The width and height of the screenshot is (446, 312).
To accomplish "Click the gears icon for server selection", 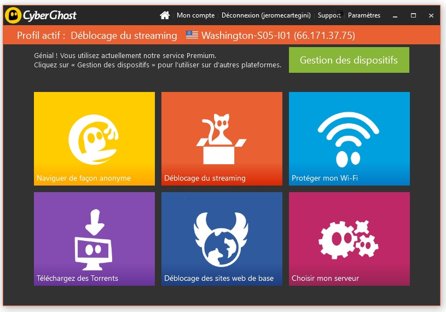I will [x=349, y=238].
